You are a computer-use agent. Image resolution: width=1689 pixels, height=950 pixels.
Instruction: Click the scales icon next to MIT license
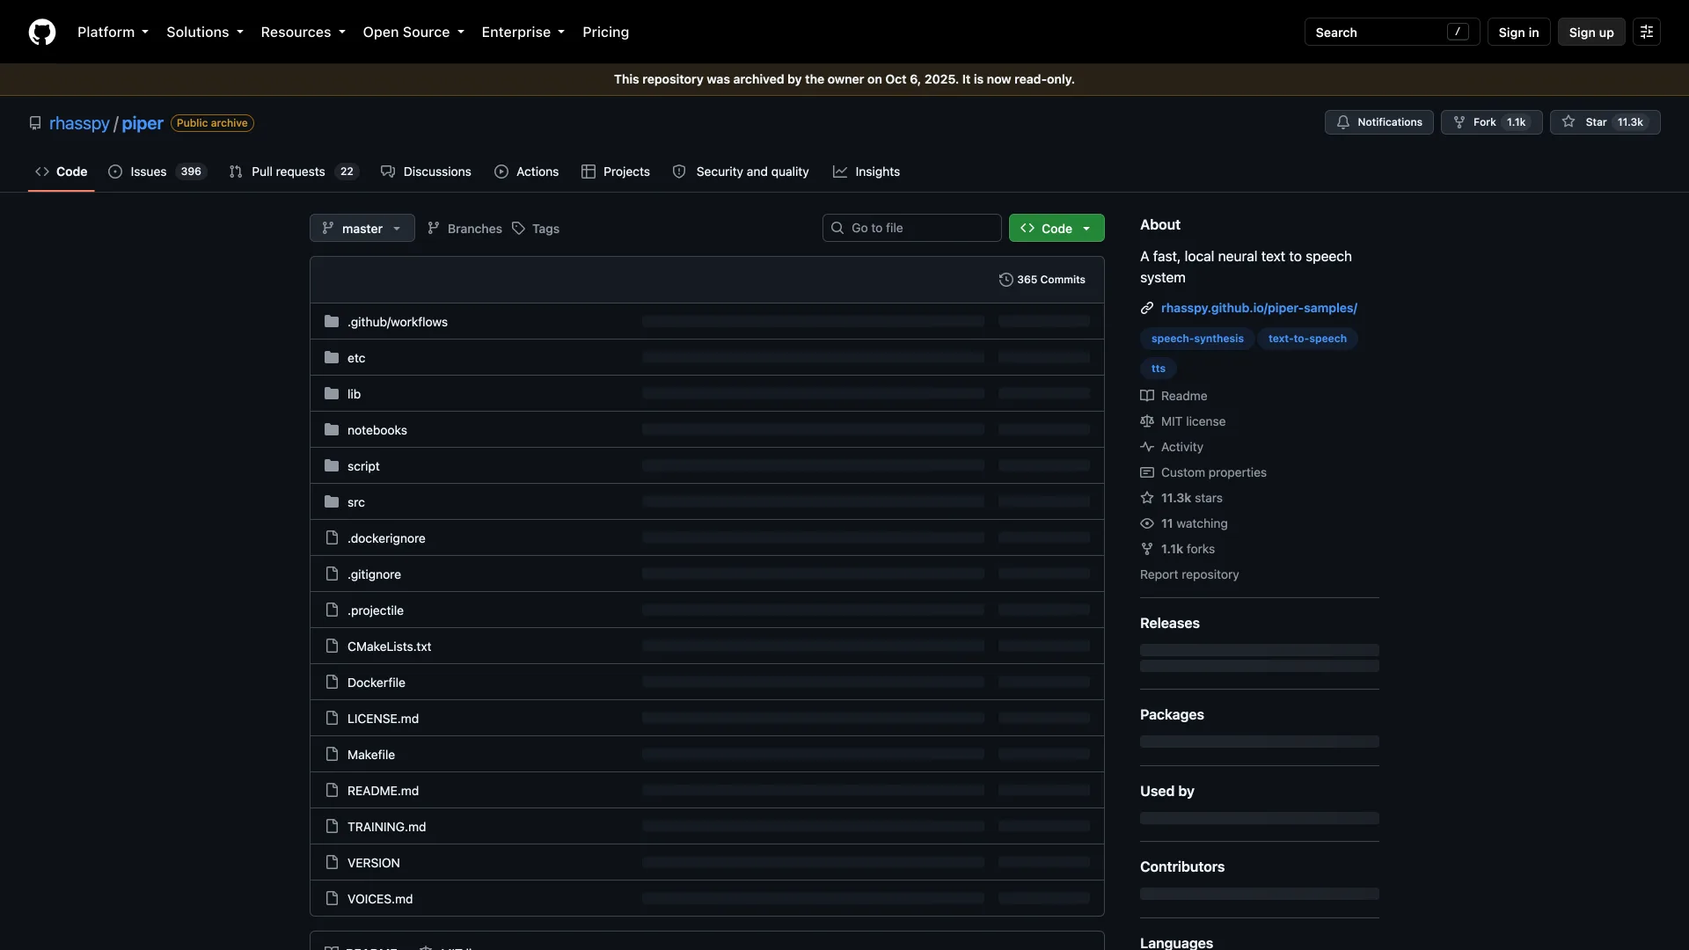[1147, 421]
